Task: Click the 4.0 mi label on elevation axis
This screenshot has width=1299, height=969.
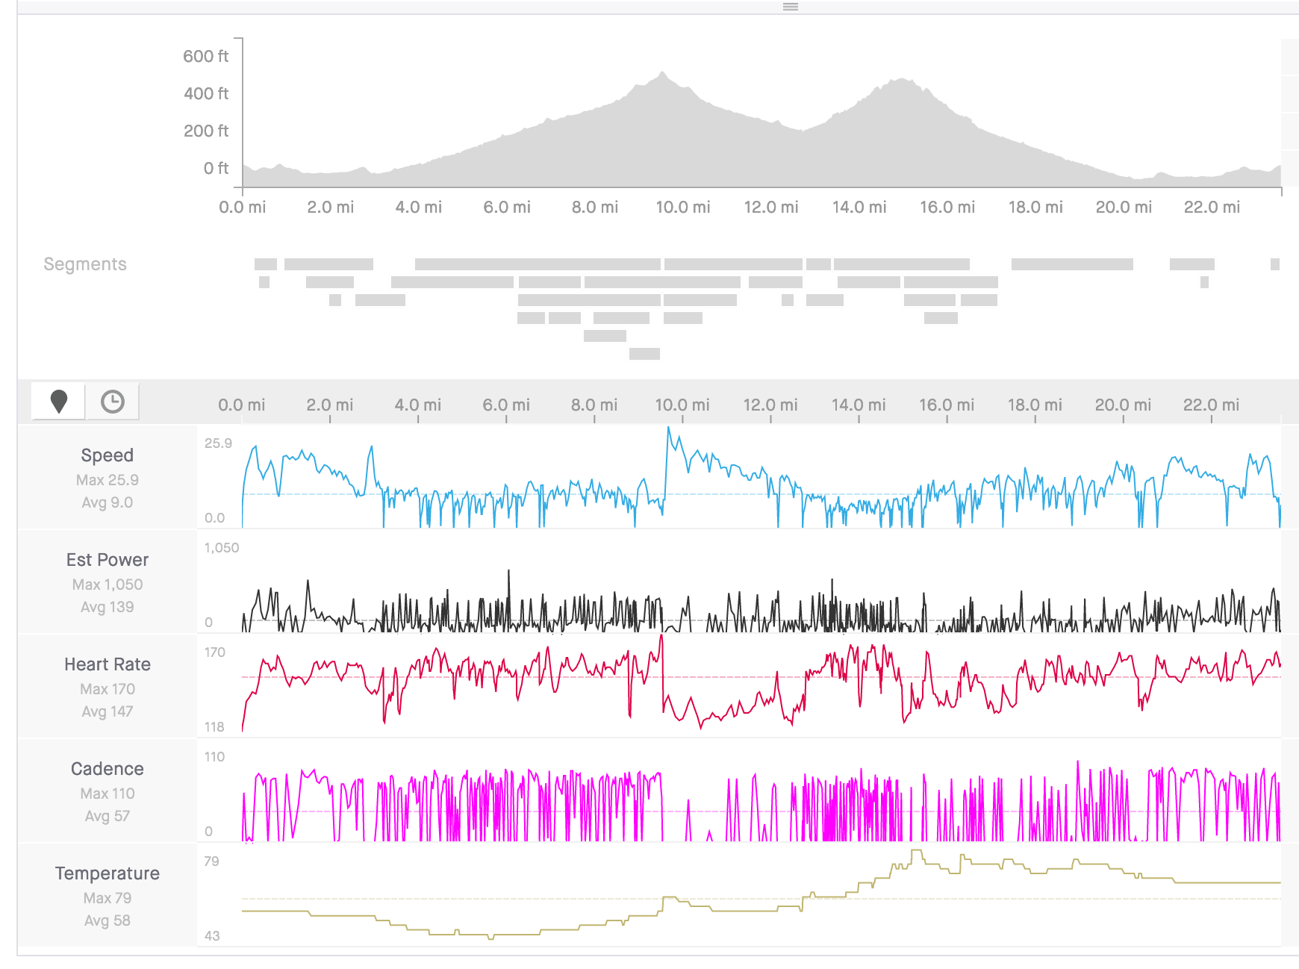Action: (419, 208)
